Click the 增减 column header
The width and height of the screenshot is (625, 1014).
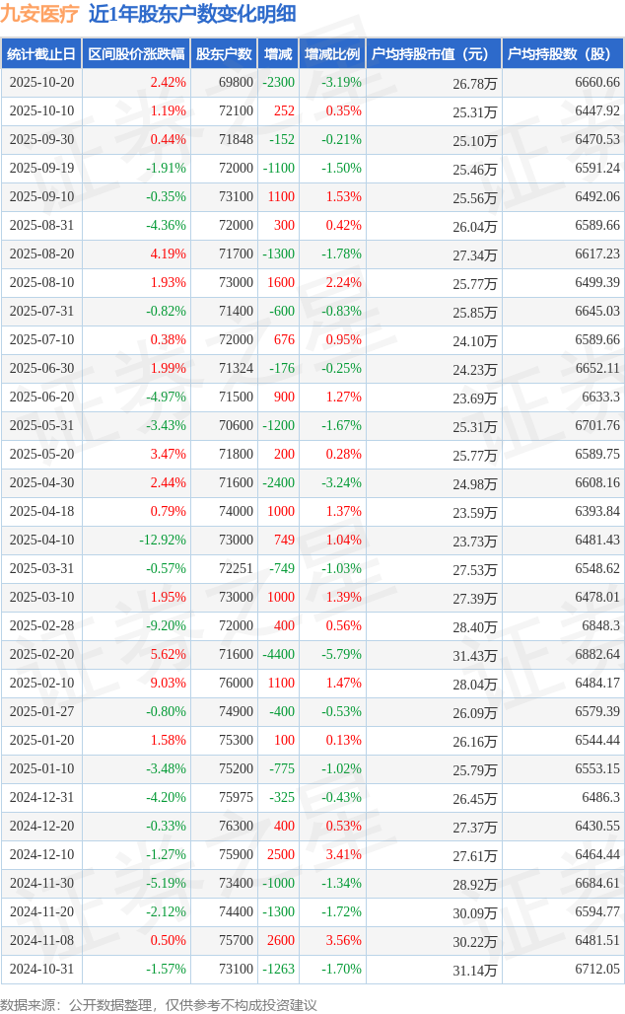pyautogui.click(x=279, y=54)
